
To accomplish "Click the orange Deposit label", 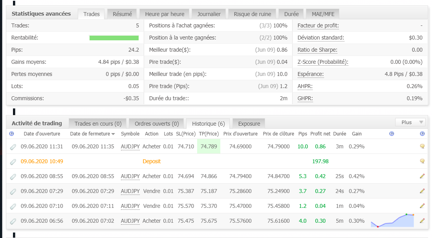I will 152,161.
